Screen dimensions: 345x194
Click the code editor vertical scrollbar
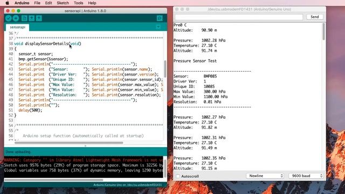(165, 68)
